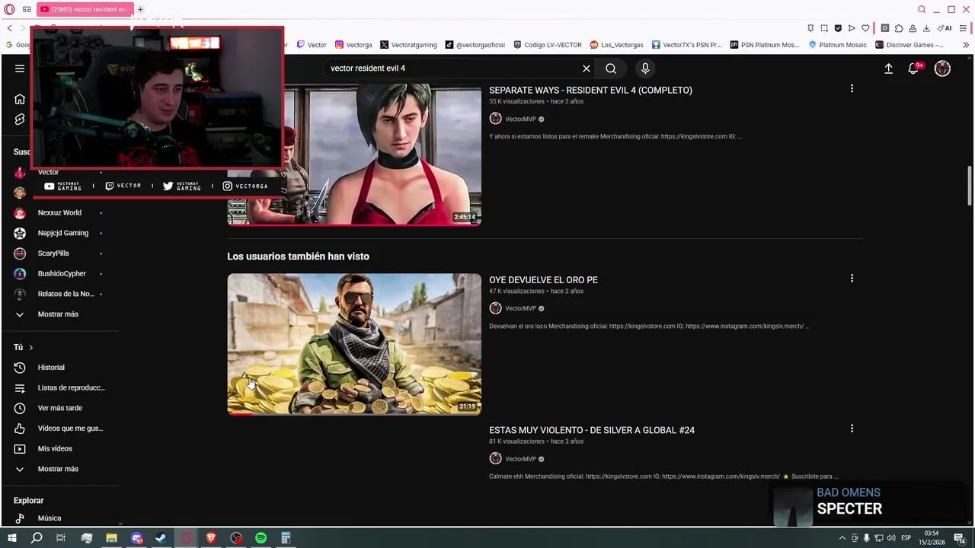Viewport: 975px width, 548px height.
Task: Open the Vector Twitch bookmark
Action: click(312, 45)
